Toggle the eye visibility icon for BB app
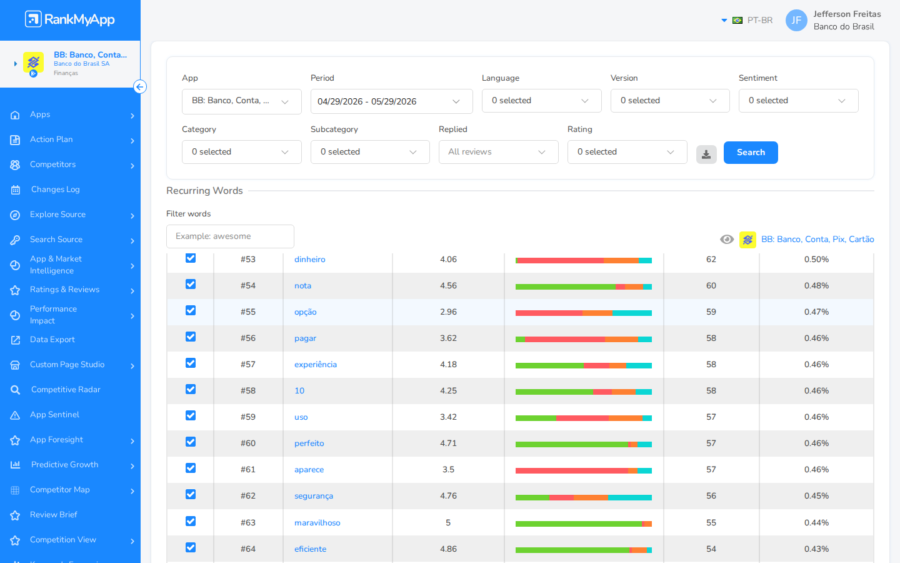 [x=727, y=240]
